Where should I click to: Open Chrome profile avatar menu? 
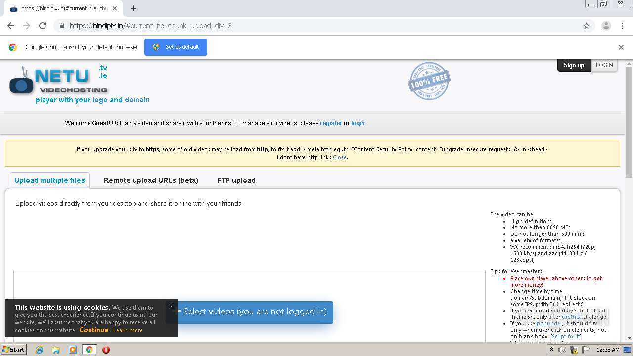point(606,26)
